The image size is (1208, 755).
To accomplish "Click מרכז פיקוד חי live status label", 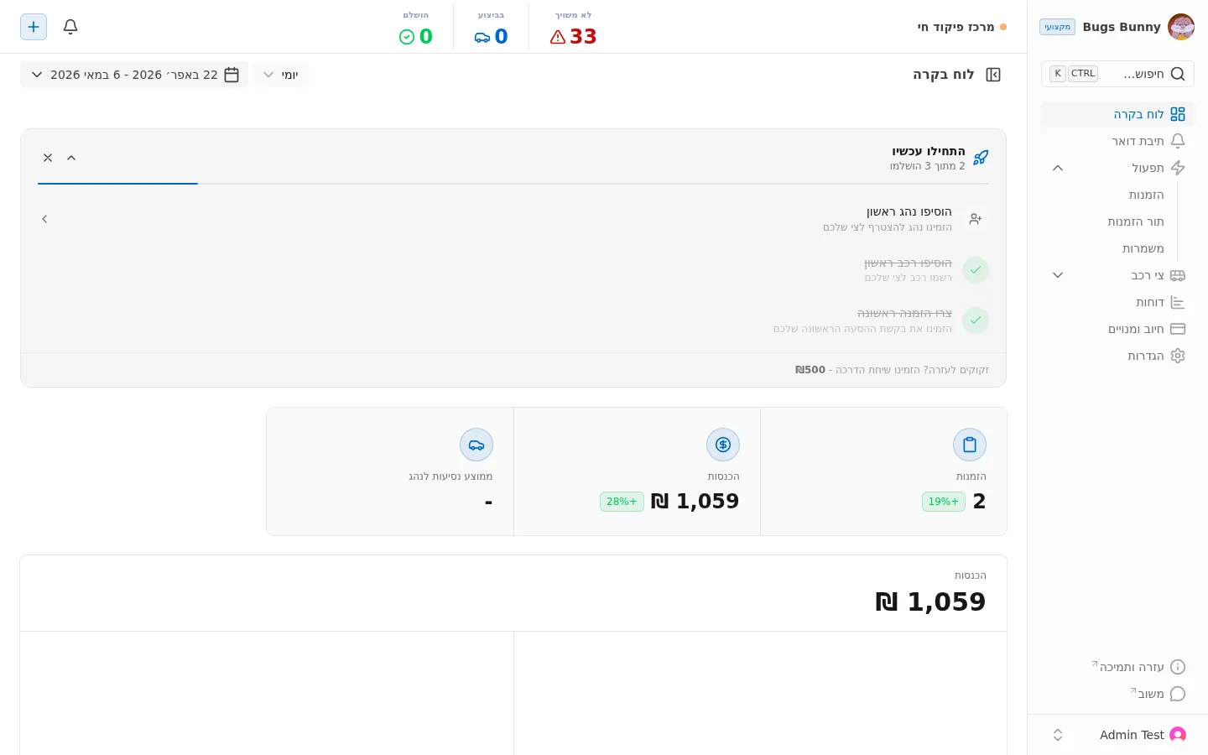I will pyautogui.click(x=956, y=27).
